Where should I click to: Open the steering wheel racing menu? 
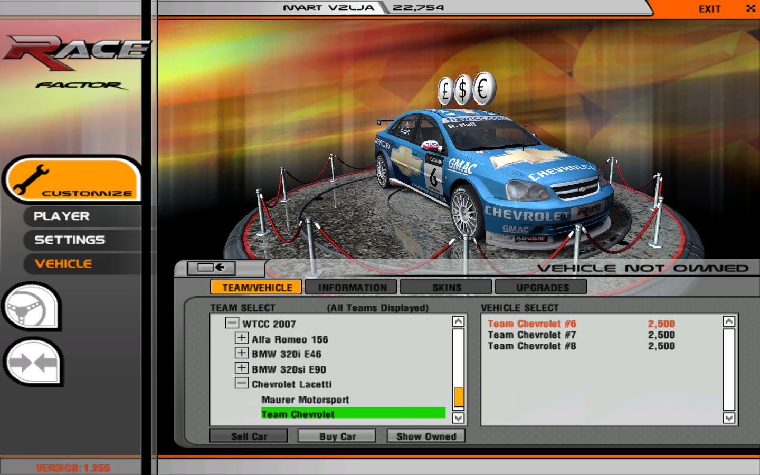click(32, 307)
